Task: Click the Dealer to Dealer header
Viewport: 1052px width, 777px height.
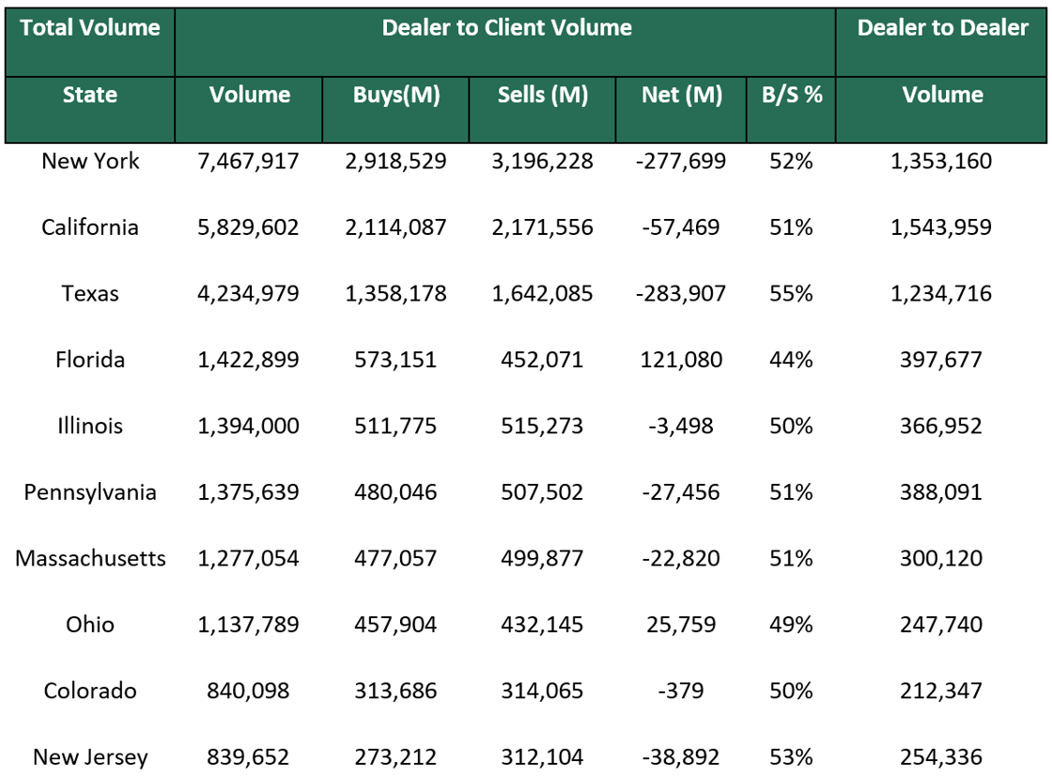Action: click(941, 28)
